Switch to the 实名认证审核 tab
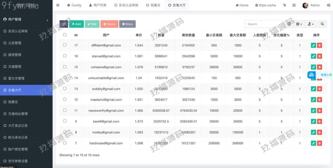Image resolution: width=333 pixels, height=168 pixels. [x=126, y=5]
